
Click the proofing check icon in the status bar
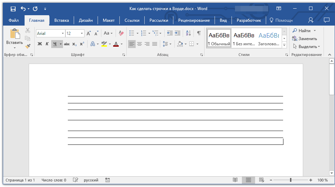click(x=75, y=180)
